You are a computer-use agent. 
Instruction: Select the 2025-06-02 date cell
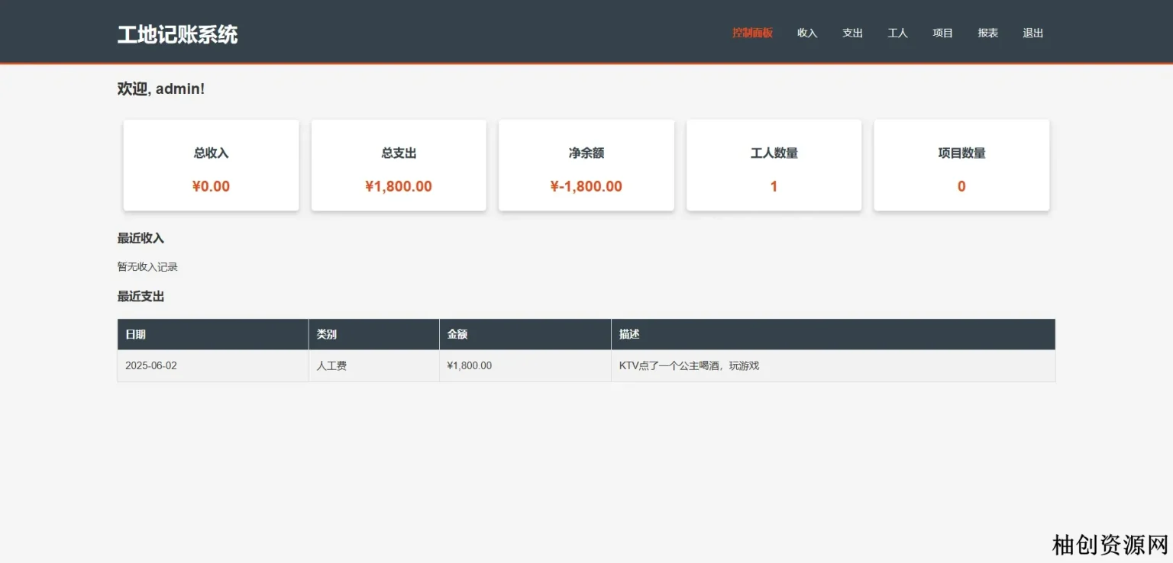(151, 365)
